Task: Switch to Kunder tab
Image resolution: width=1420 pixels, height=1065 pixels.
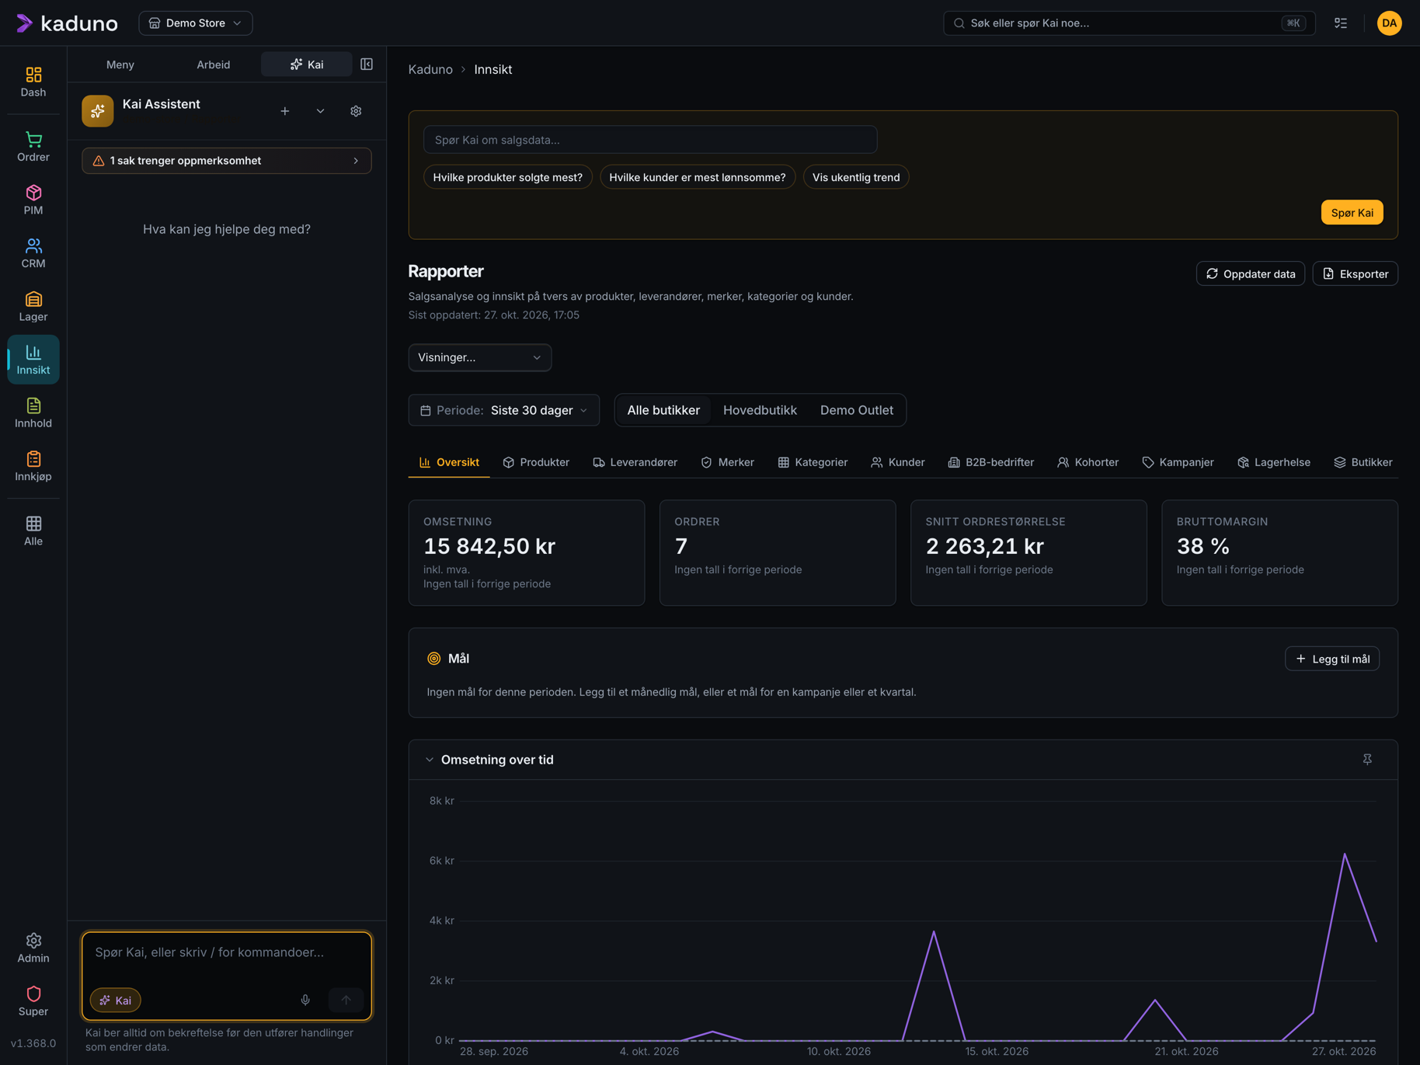Action: click(x=898, y=462)
